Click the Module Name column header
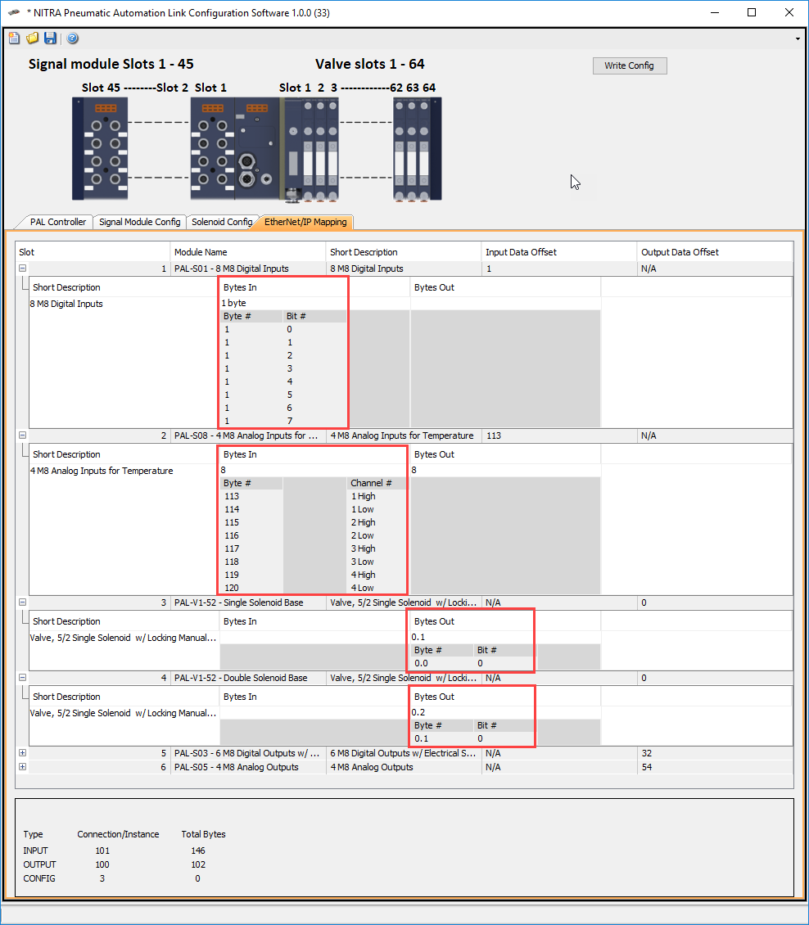809x925 pixels. (x=248, y=252)
